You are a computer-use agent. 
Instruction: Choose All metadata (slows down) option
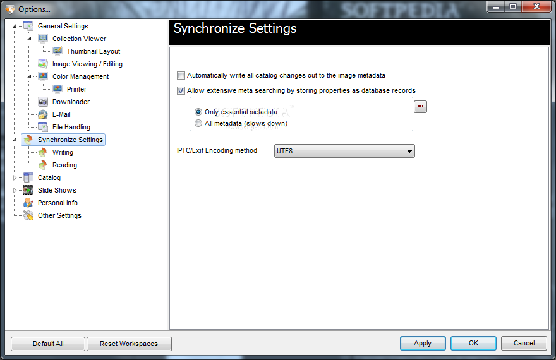click(198, 123)
